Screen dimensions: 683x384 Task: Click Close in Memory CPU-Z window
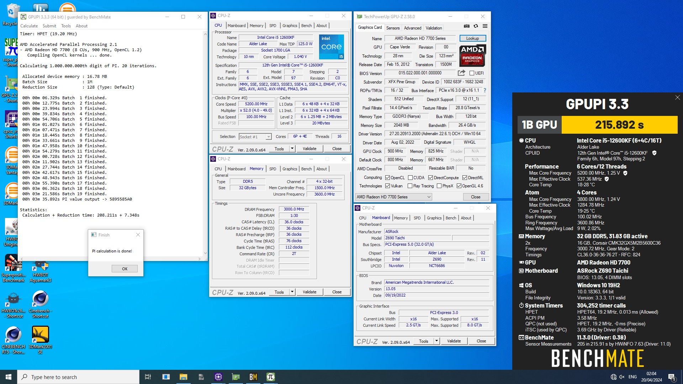point(337,292)
